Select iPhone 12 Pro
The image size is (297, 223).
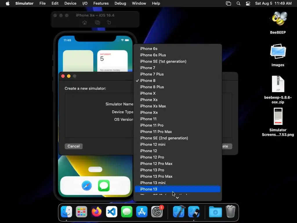click(178, 157)
